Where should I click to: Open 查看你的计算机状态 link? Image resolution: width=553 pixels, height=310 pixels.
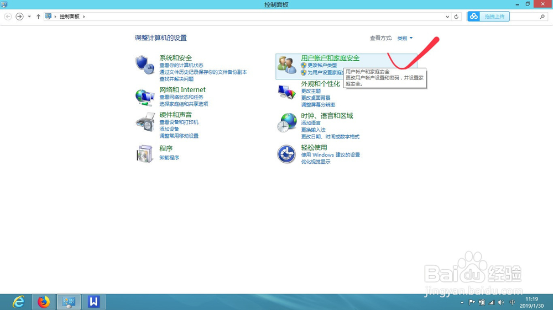coord(181,65)
